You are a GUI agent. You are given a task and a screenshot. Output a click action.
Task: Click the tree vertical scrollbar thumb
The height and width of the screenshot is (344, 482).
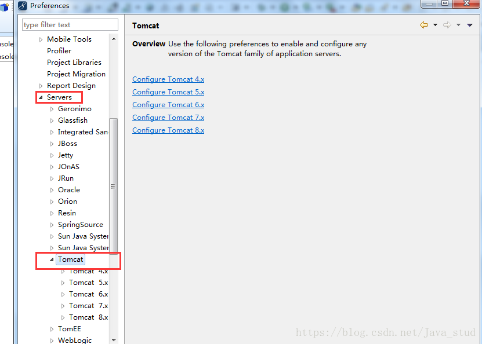pyautogui.click(x=114, y=186)
